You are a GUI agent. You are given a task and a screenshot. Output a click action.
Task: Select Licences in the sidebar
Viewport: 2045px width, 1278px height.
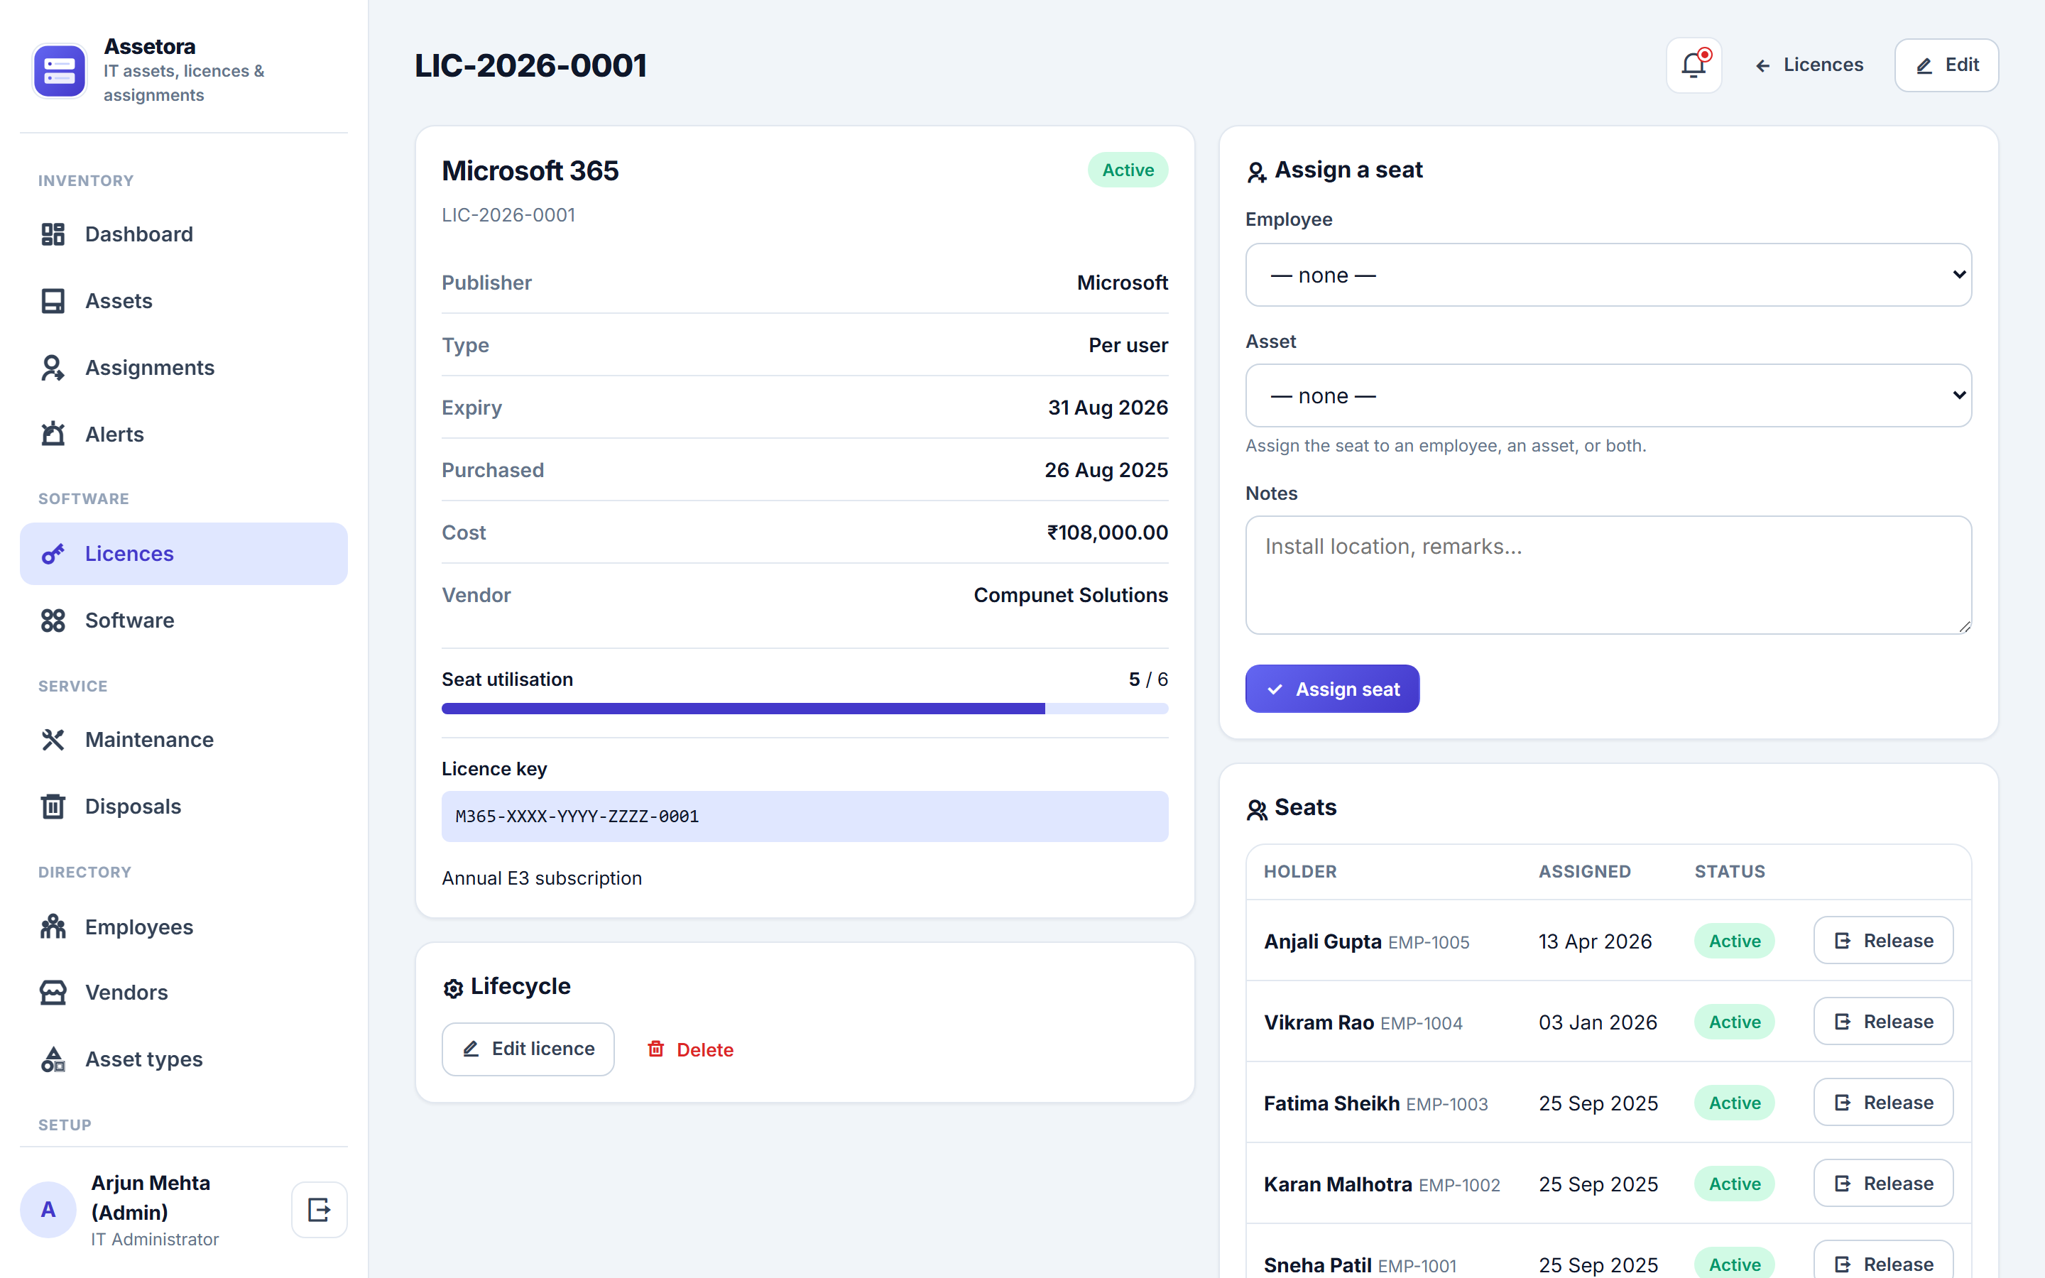(x=183, y=554)
